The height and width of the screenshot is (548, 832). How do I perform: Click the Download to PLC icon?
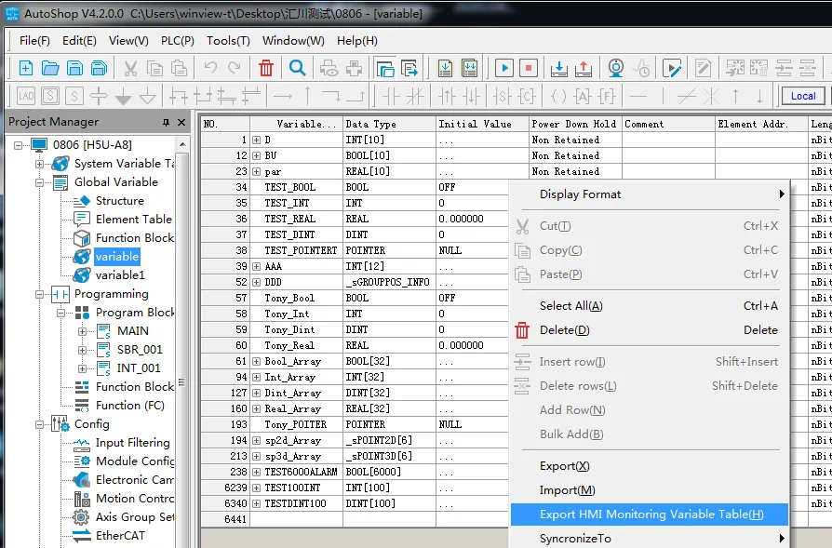pos(558,68)
